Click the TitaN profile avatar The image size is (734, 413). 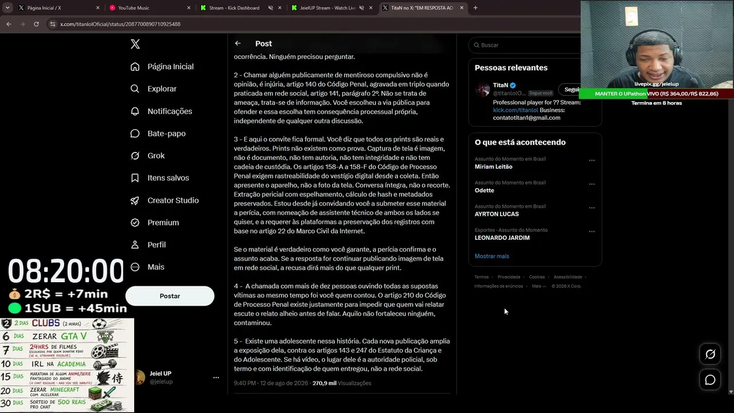point(483,89)
